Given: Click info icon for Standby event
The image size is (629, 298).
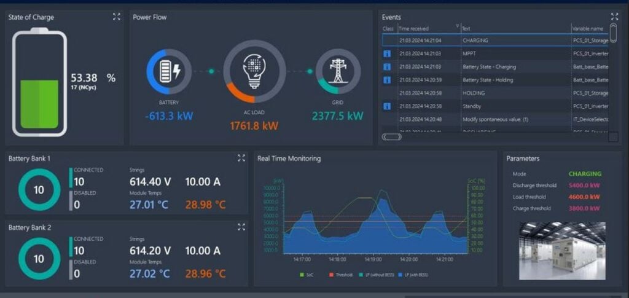Looking at the screenshot, I should click(387, 106).
